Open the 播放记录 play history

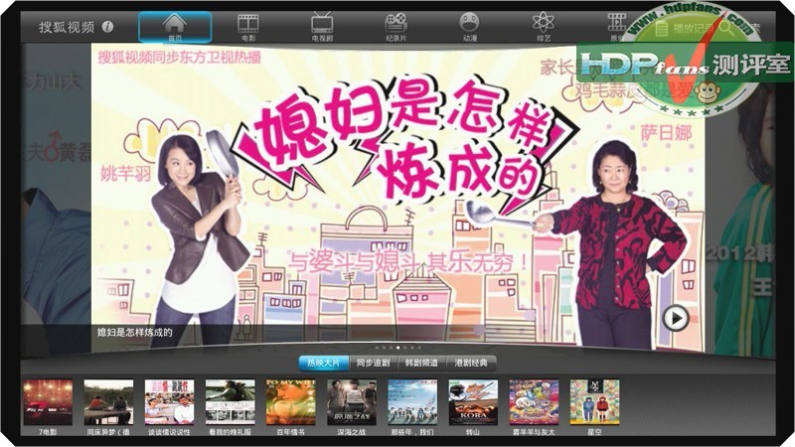click(x=684, y=29)
